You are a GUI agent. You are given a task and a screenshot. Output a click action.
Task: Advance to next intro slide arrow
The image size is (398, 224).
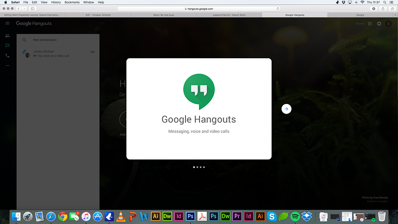pyautogui.click(x=287, y=109)
